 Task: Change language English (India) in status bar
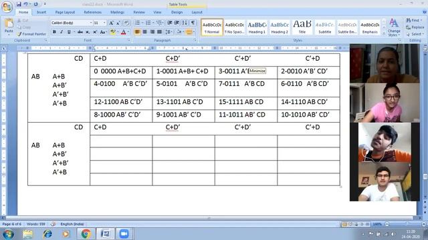(72, 224)
